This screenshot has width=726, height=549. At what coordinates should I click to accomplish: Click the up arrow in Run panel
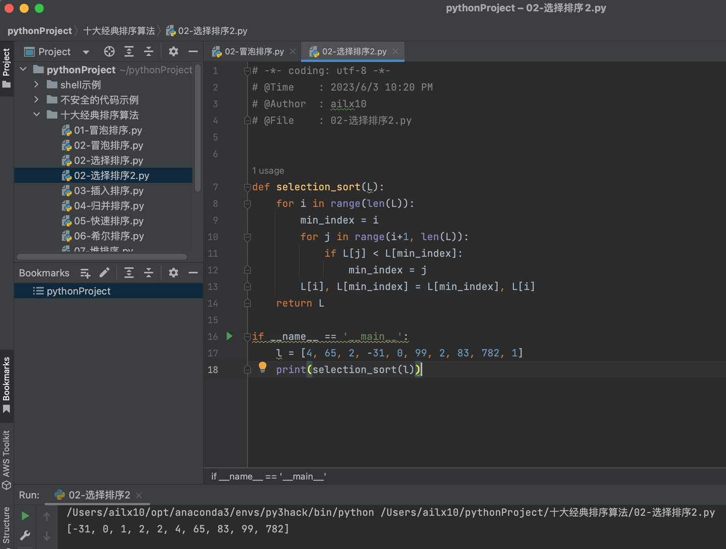pyautogui.click(x=46, y=516)
